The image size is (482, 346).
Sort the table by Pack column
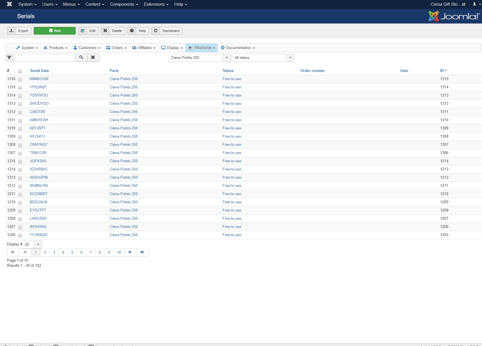pyautogui.click(x=114, y=71)
